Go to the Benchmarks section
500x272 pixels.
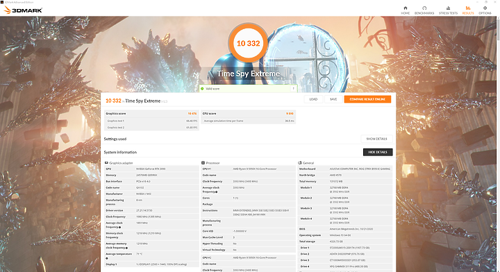(424, 10)
